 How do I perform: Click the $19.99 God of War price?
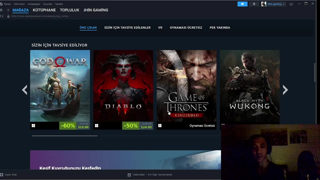(x=83, y=127)
